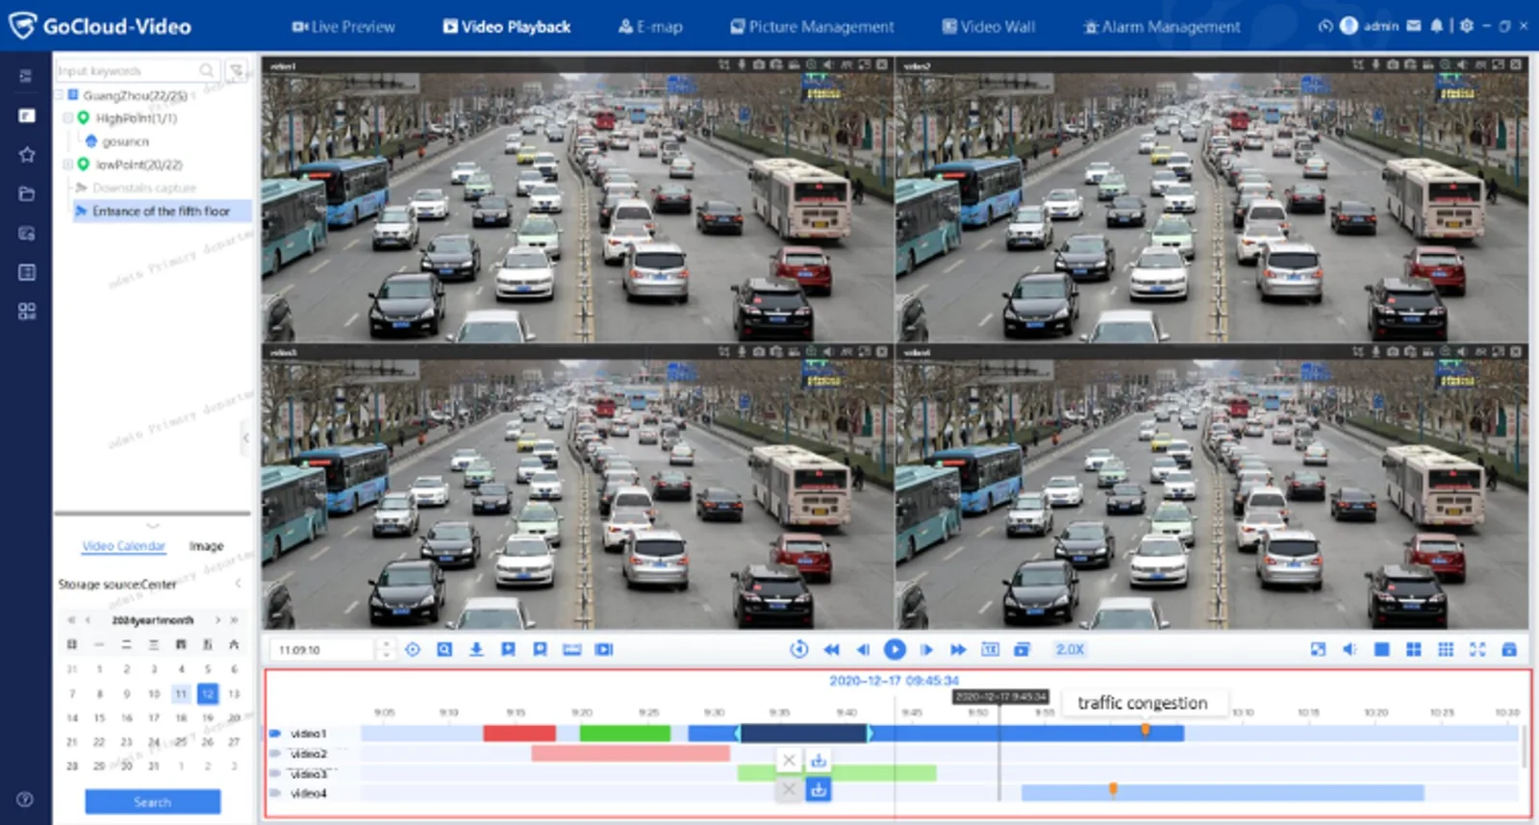Image resolution: width=1539 pixels, height=825 pixels.
Task: Collapse the left panel with side arrow
Action: pos(246,437)
